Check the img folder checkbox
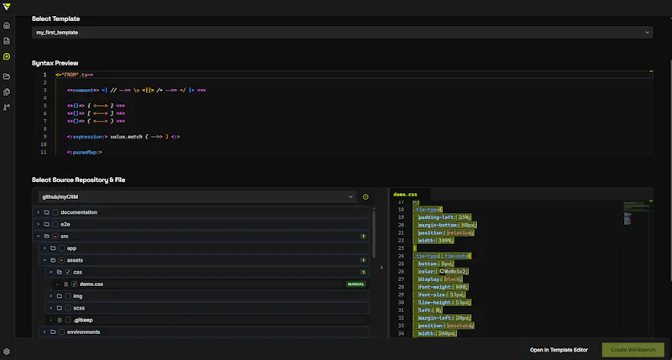This screenshot has width=672, height=360. click(68, 296)
